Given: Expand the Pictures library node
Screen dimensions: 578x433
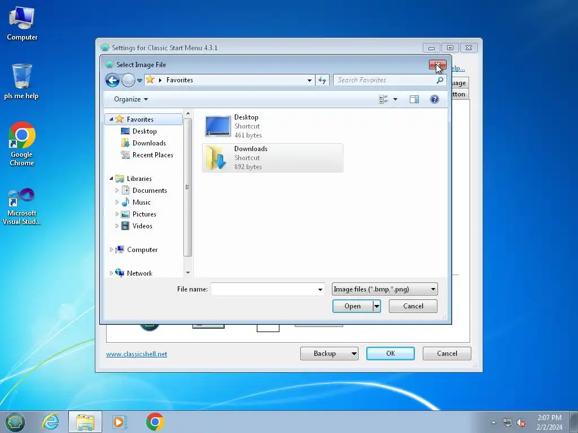Looking at the screenshot, I should point(117,214).
